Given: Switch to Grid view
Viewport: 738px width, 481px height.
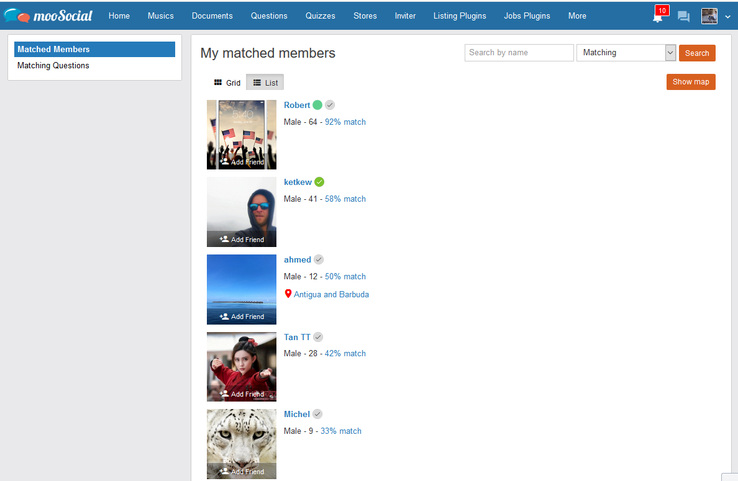Looking at the screenshot, I should 227,83.
